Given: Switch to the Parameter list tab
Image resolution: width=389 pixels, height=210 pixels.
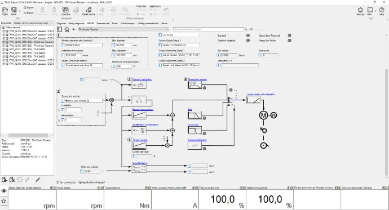Looking at the screenshot, I should tap(103, 23).
